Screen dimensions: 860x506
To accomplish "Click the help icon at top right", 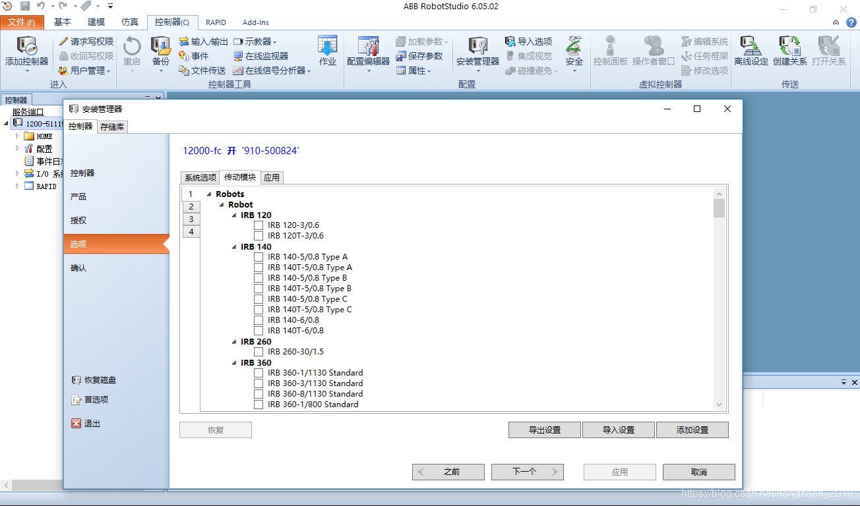I will click(x=851, y=22).
